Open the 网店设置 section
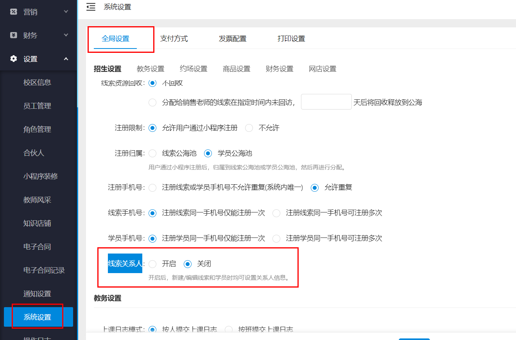The height and width of the screenshot is (340, 516). pyautogui.click(x=322, y=68)
